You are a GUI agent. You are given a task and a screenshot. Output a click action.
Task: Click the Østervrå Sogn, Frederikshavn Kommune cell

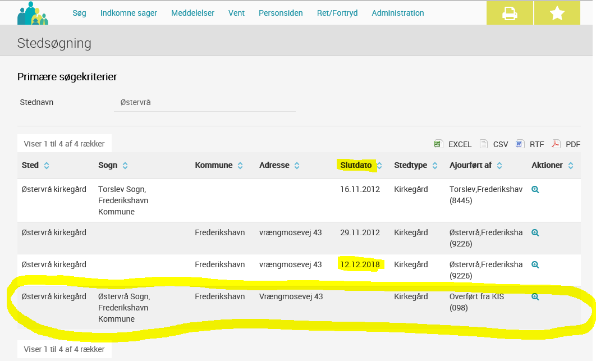pos(124,308)
